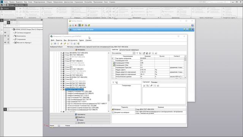This screenshot has height=137, width=243.
Task: Open Редактор menu in Materials window
Action: click(x=59, y=40)
